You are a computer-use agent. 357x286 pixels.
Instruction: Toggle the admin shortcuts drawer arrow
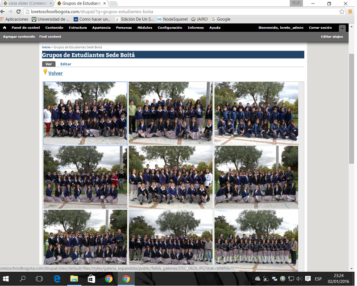(342, 28)
